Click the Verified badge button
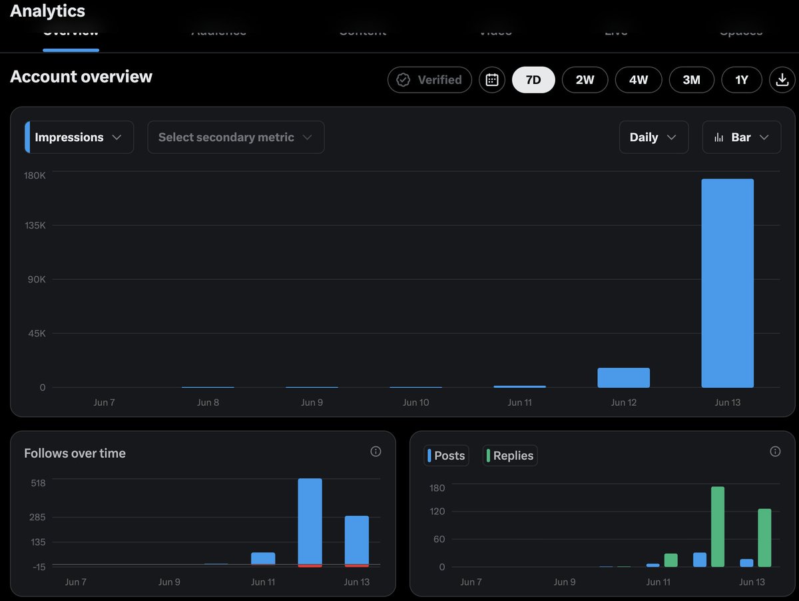799x601 pixels. 429,80
